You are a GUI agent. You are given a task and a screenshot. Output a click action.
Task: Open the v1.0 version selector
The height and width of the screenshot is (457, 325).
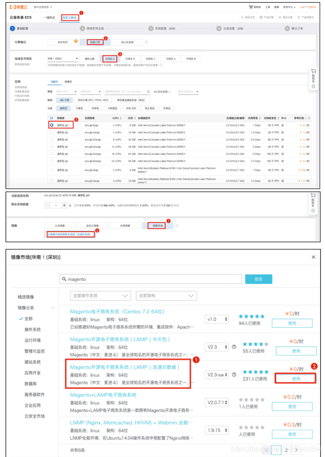coord(217,319)
